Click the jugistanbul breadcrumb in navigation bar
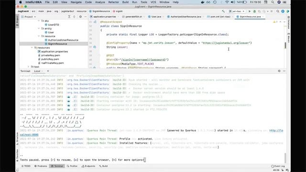Image resolution: width=306 pixels, height=172 pixels. [67, 11]
